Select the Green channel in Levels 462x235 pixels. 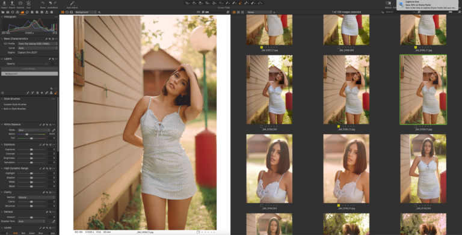pyautogui.click(x=32, y=233)
